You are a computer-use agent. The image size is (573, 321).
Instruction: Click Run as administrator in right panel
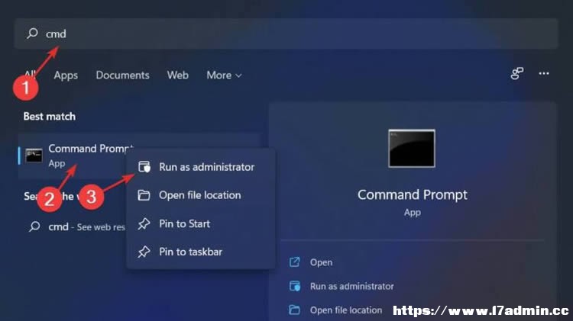[352, 287]
